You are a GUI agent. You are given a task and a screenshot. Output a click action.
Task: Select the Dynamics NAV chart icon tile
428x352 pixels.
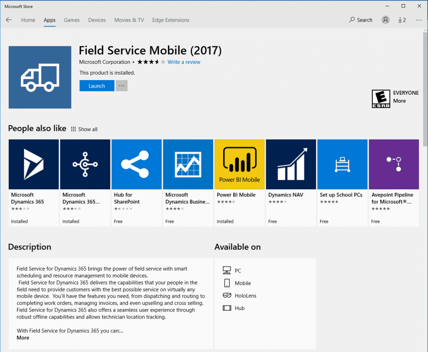coord(291,164)
